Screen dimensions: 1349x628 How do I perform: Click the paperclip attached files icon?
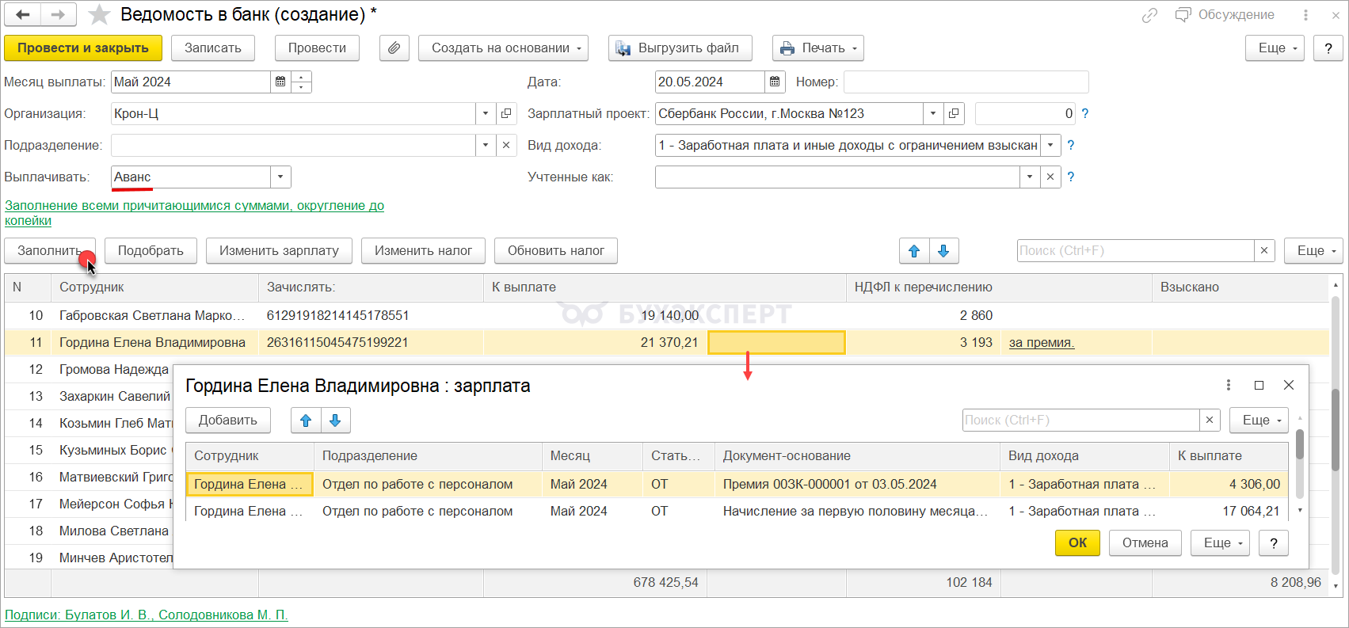(x=394, y=48)
